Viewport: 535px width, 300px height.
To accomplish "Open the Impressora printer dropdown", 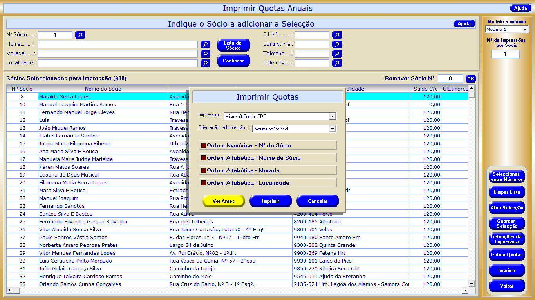I will pos(333,116).
